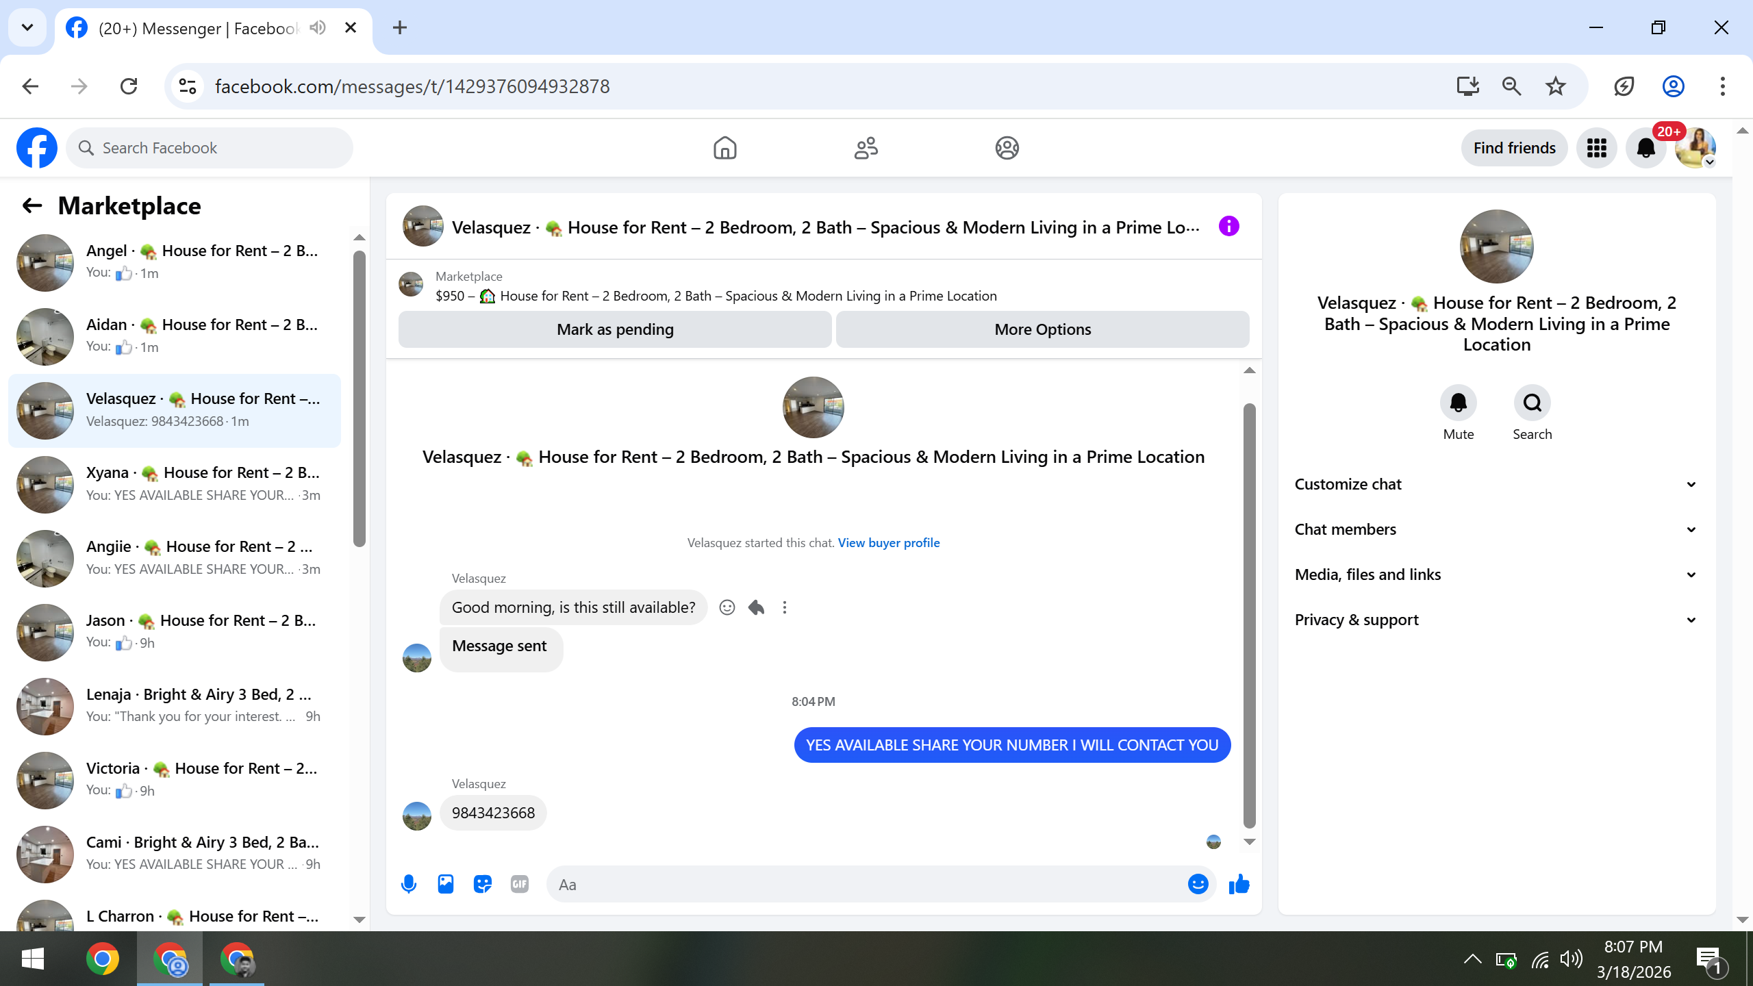
Task: Expand Media, files and links
Action: pyautogui.click(x=1496, y=574)
